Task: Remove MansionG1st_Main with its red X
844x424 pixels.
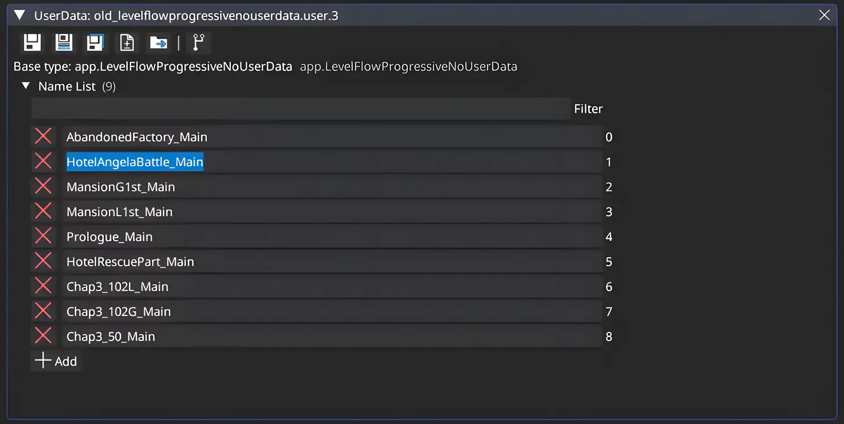Action: tap(43, 186)
